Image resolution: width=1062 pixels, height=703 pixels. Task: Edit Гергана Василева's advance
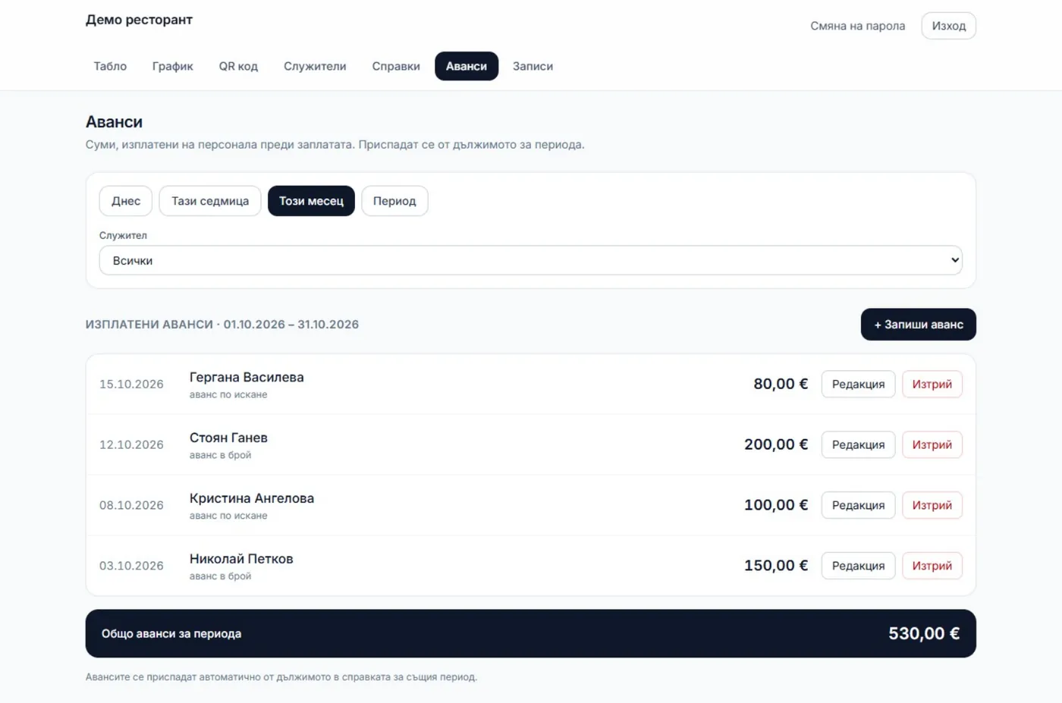coord(858,384)
